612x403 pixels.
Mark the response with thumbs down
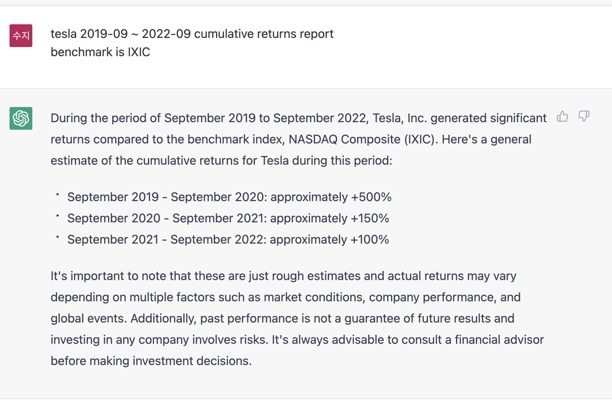pyautogui.click(x=584, y=116)
